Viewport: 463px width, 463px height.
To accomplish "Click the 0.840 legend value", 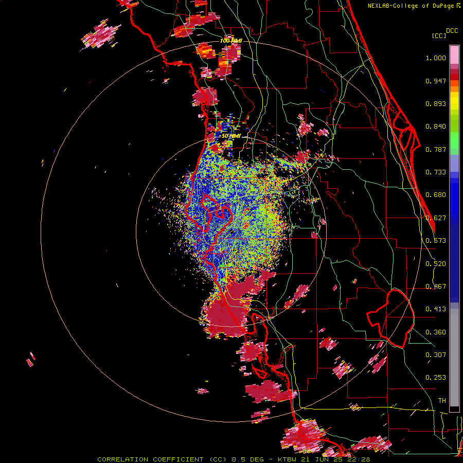I will click(436, 127).
